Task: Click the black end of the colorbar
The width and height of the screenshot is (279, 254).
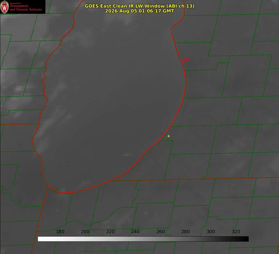Action: 246,239
